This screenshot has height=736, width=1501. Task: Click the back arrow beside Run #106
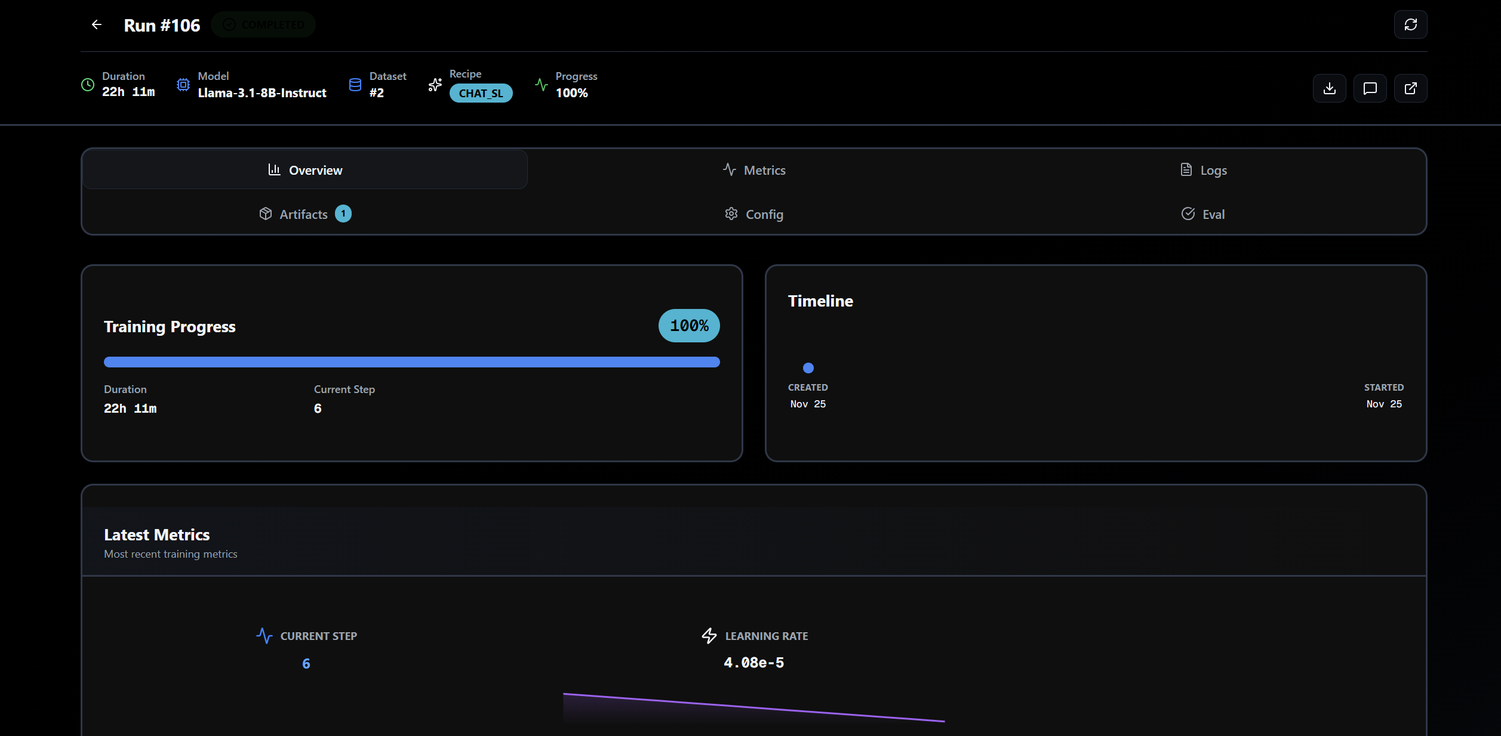click(x=97, y=24)
